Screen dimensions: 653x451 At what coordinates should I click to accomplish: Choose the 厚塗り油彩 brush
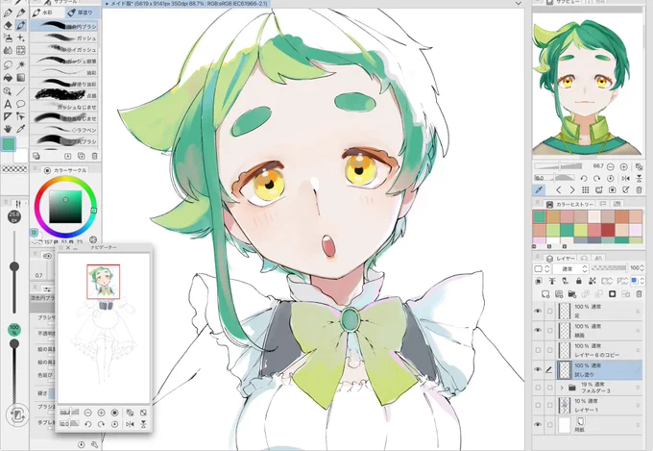(x=65, y=84)
